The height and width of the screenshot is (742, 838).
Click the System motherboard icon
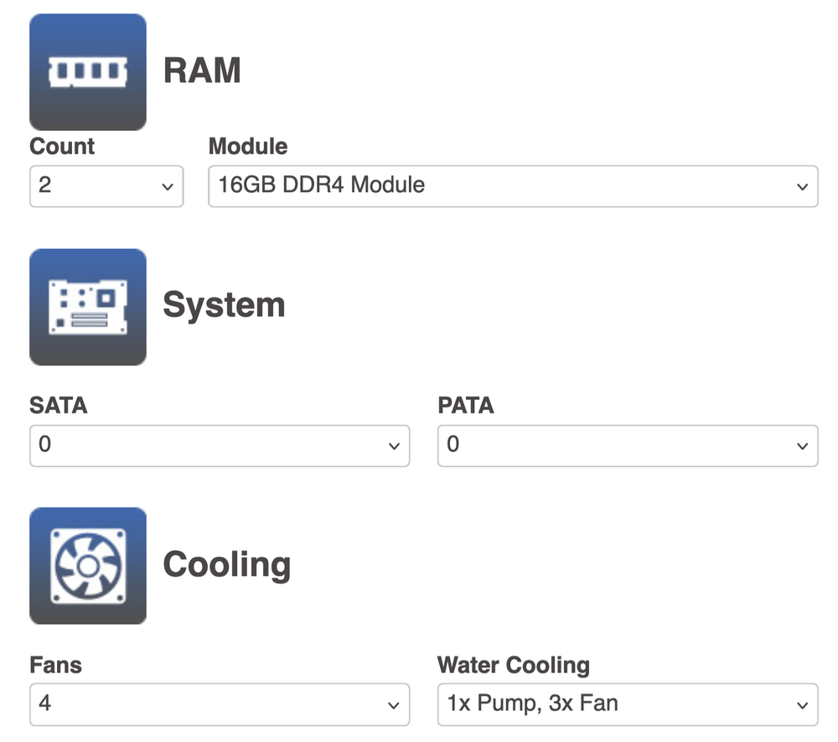pyautogui.click(x=88, y=307)
